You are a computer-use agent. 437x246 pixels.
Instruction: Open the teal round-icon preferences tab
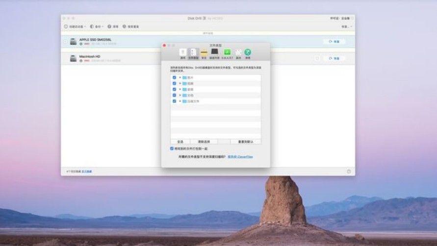pyautogui.click(x=248, y=54)
